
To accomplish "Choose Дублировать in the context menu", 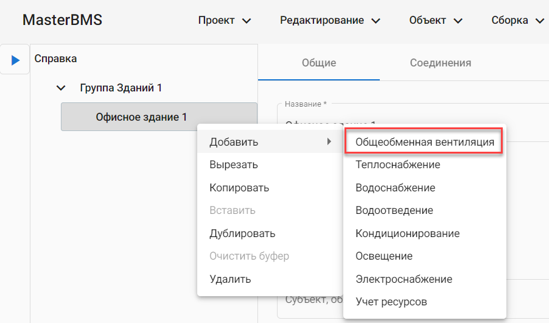I will tap(242, 233).
